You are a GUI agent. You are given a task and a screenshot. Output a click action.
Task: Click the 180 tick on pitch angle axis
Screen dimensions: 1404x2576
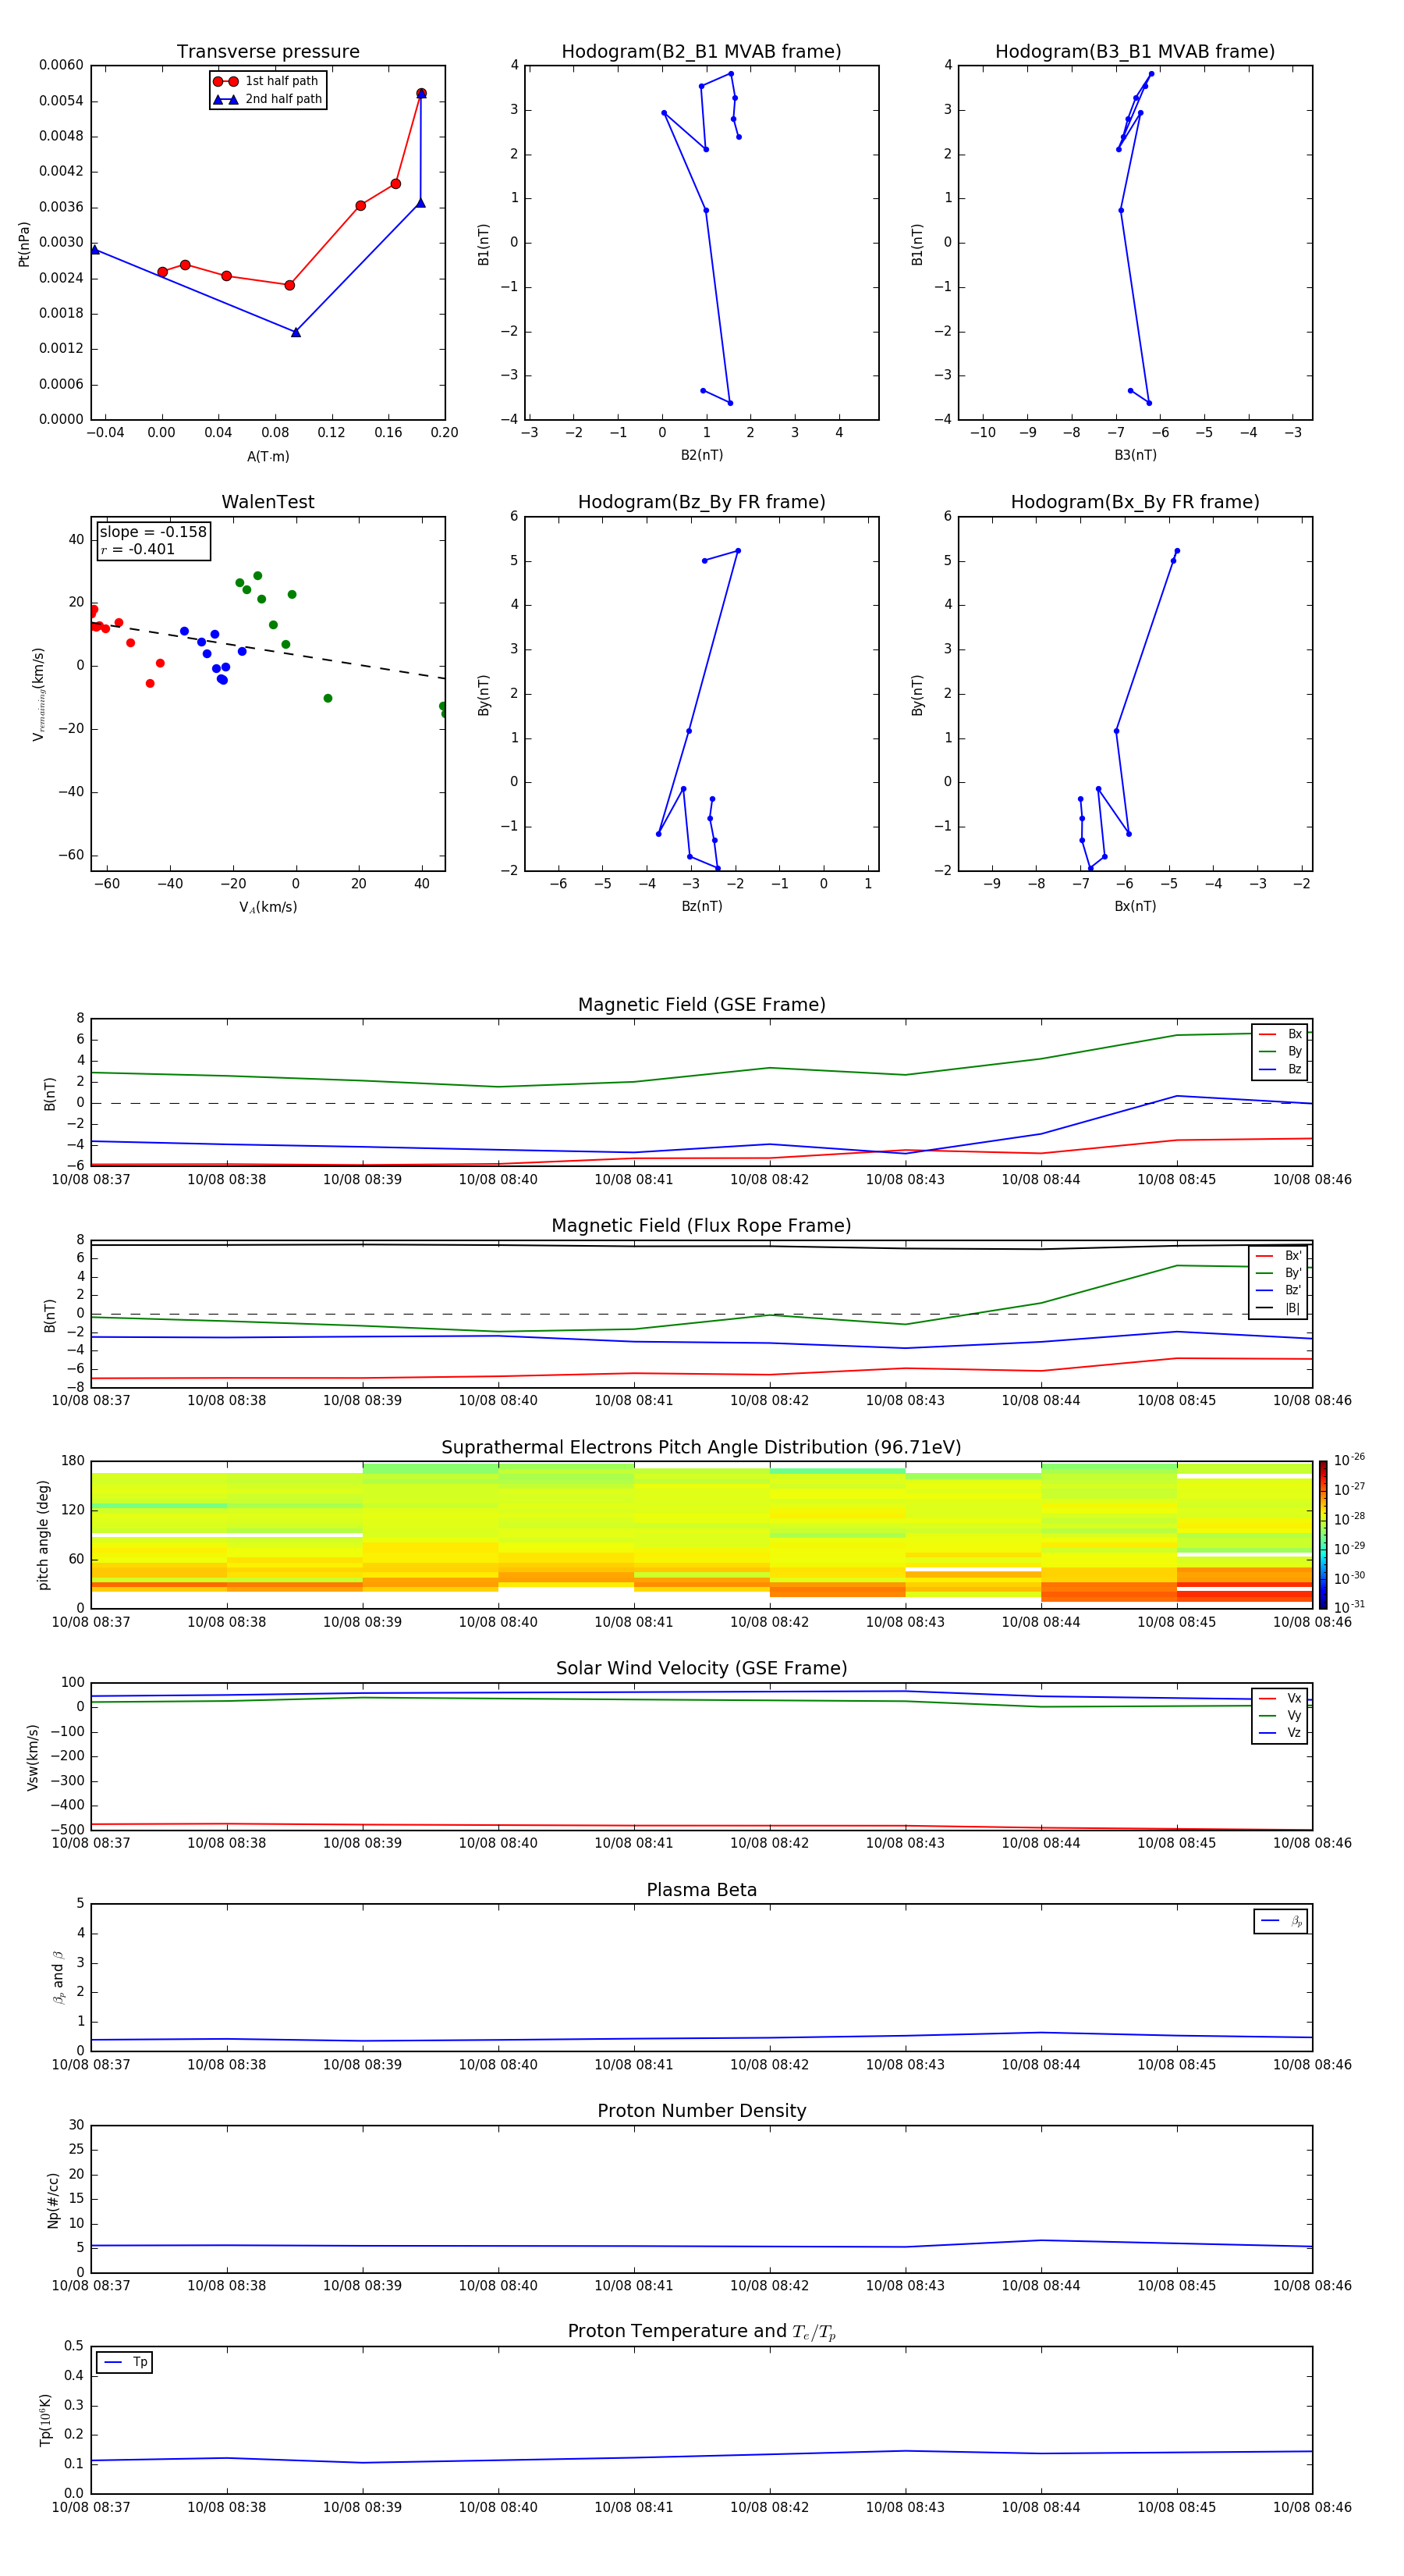(73, 1461)
